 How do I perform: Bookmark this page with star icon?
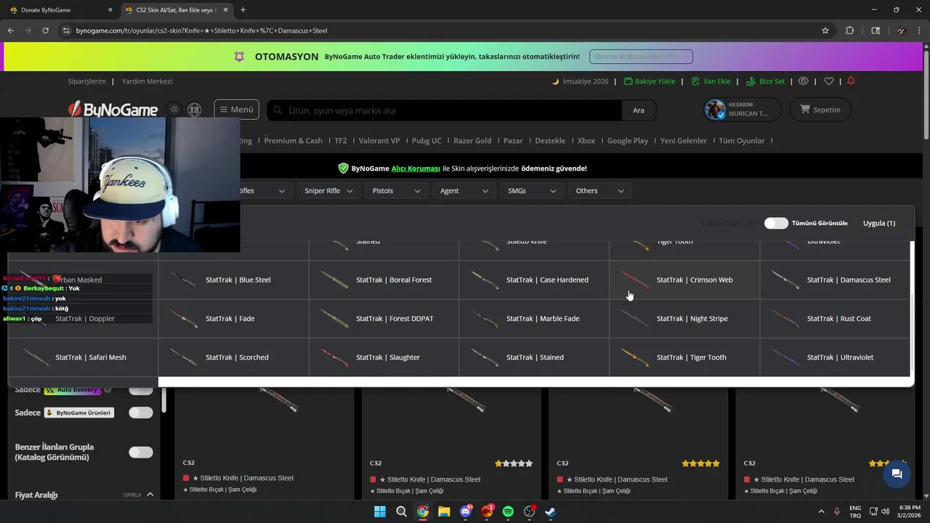click(x=825, y=31)
